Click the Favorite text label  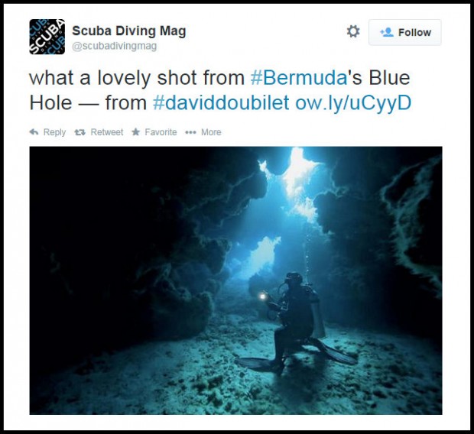coord(161,132)
